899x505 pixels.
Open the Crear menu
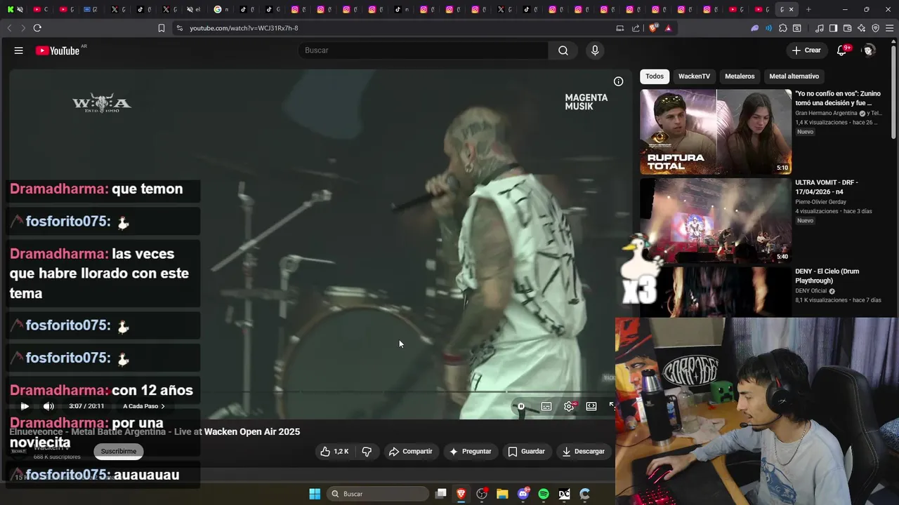pyautogui.click(x=806, y=50)
